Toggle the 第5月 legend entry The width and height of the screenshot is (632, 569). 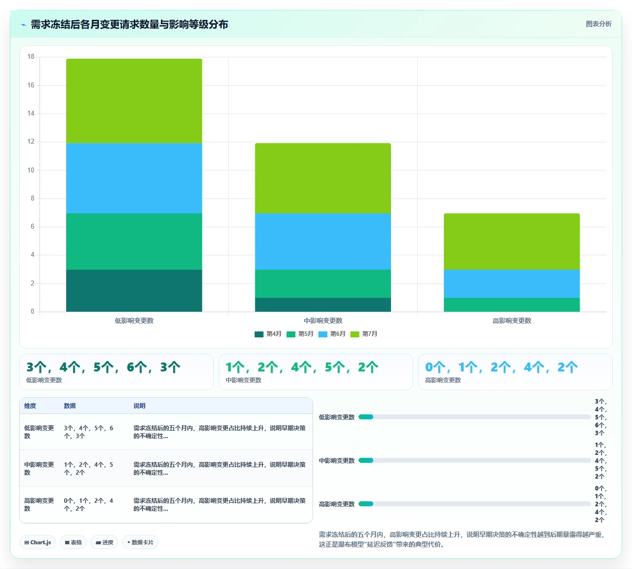pos(300,334)
